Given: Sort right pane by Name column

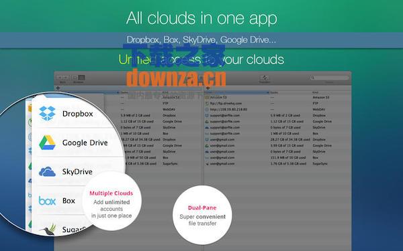Looking at the screenshot, I should (x=237, y=92).
